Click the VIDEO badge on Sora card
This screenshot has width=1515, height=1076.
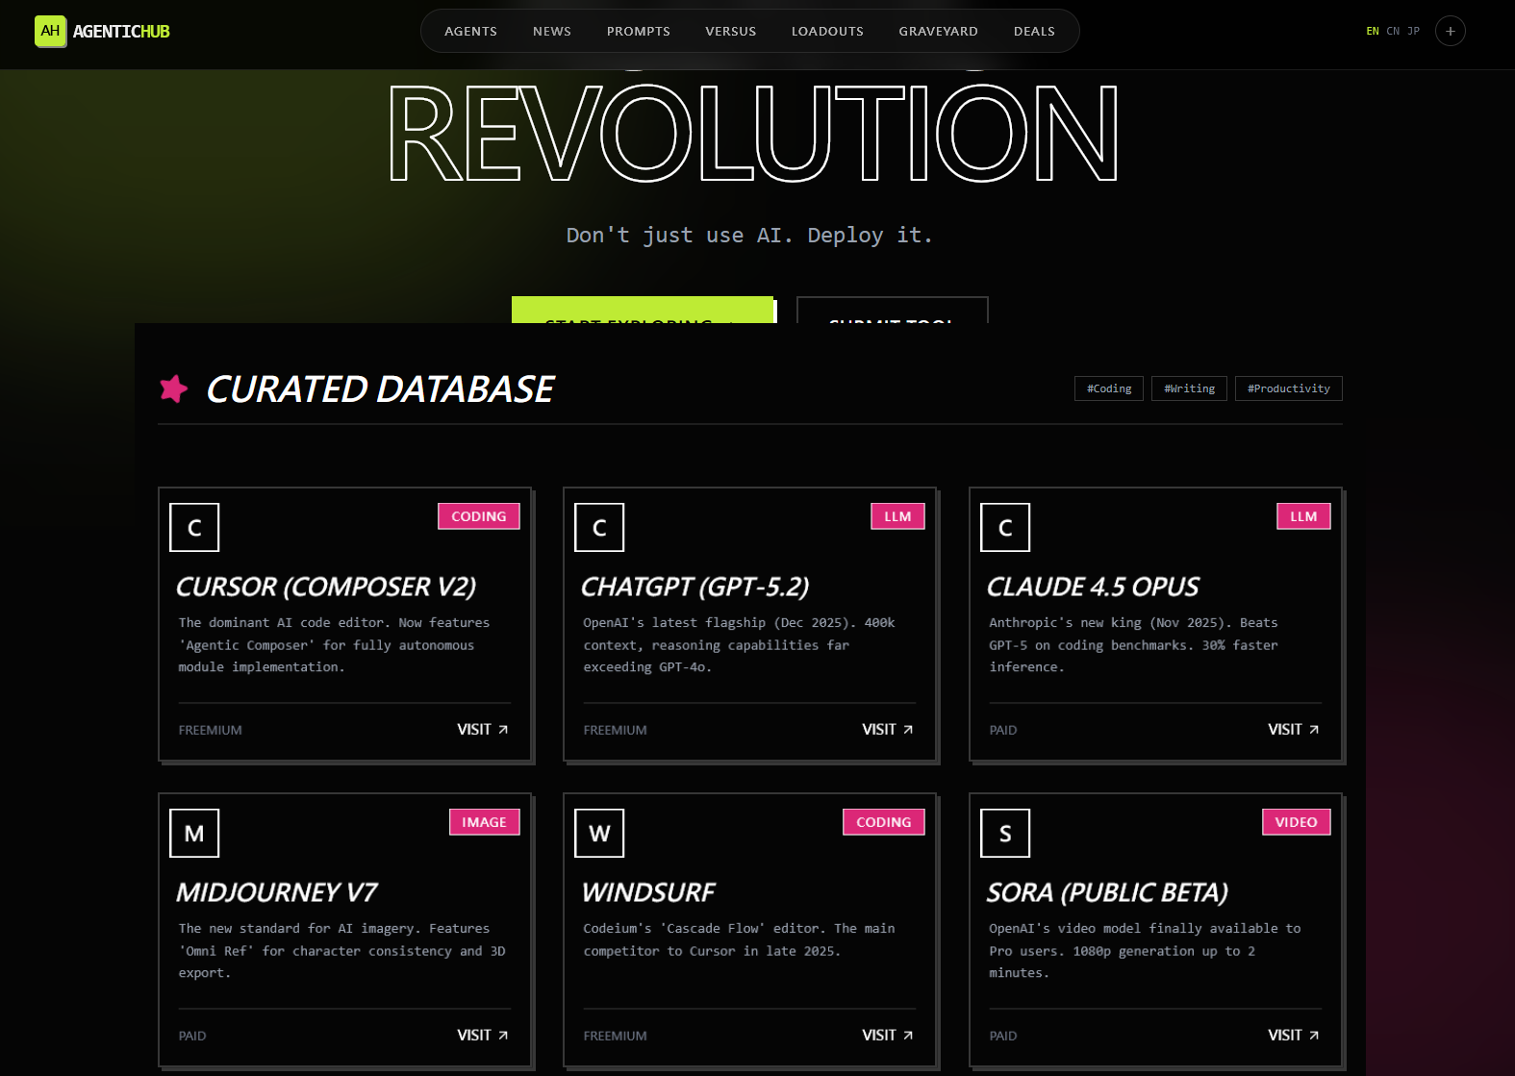1296,822
